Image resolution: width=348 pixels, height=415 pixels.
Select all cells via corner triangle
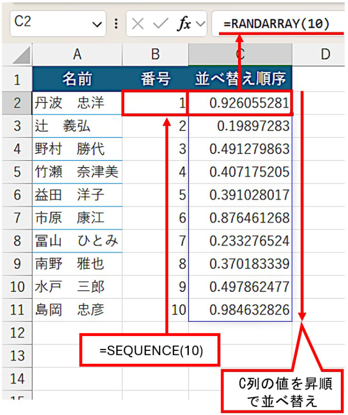tap(21, 55)
